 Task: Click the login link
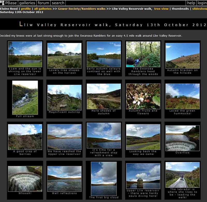(x=202, y=3)
